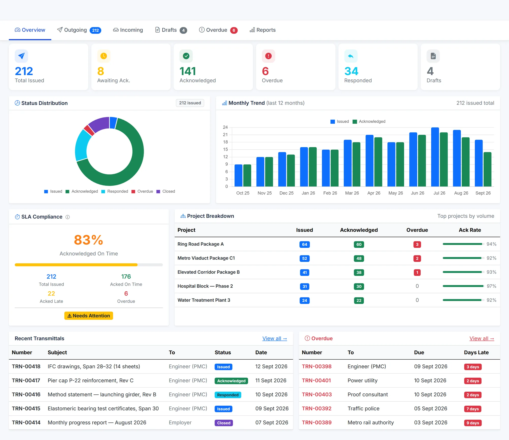Open the Overview tab
Screen dimensions: 509x440
(x=30, y=30)
